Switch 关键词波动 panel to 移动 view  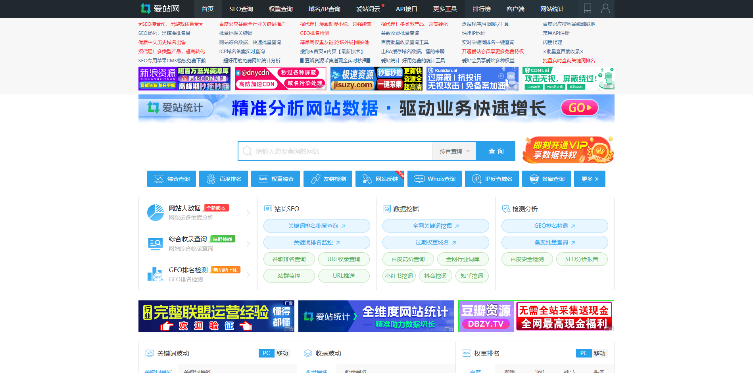283,353
